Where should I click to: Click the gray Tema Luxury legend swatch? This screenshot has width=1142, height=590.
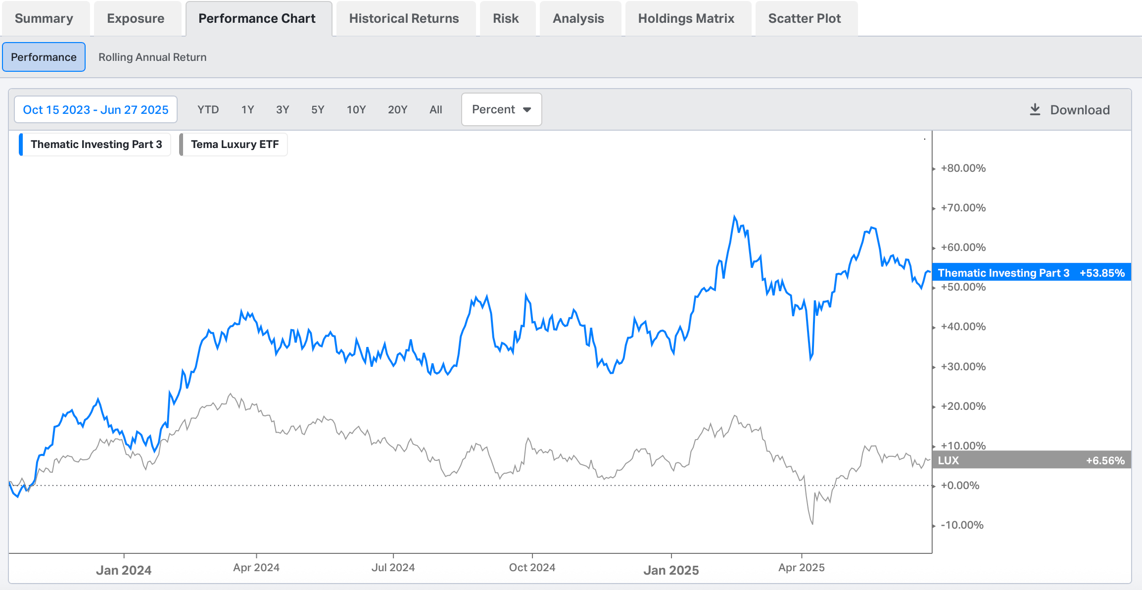pos(182,145)
